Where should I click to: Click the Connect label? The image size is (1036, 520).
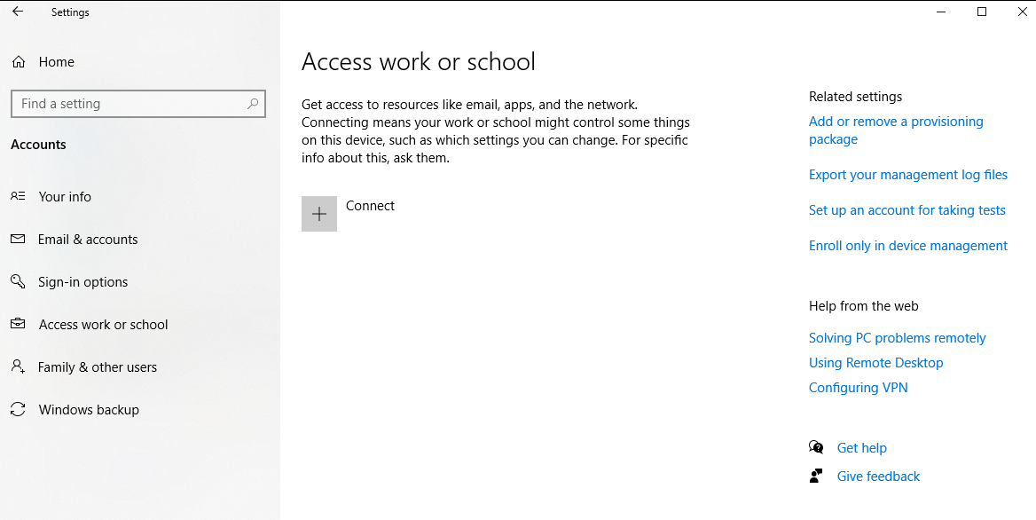coord(370,206)
